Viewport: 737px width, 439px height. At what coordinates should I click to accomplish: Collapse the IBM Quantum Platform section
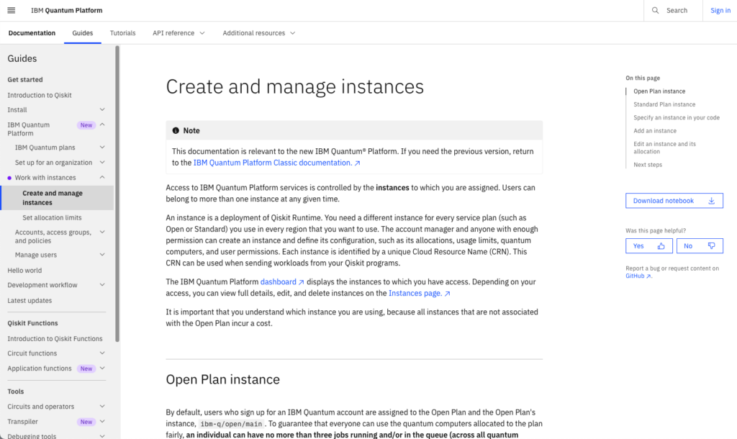click(x=102, y=125)
